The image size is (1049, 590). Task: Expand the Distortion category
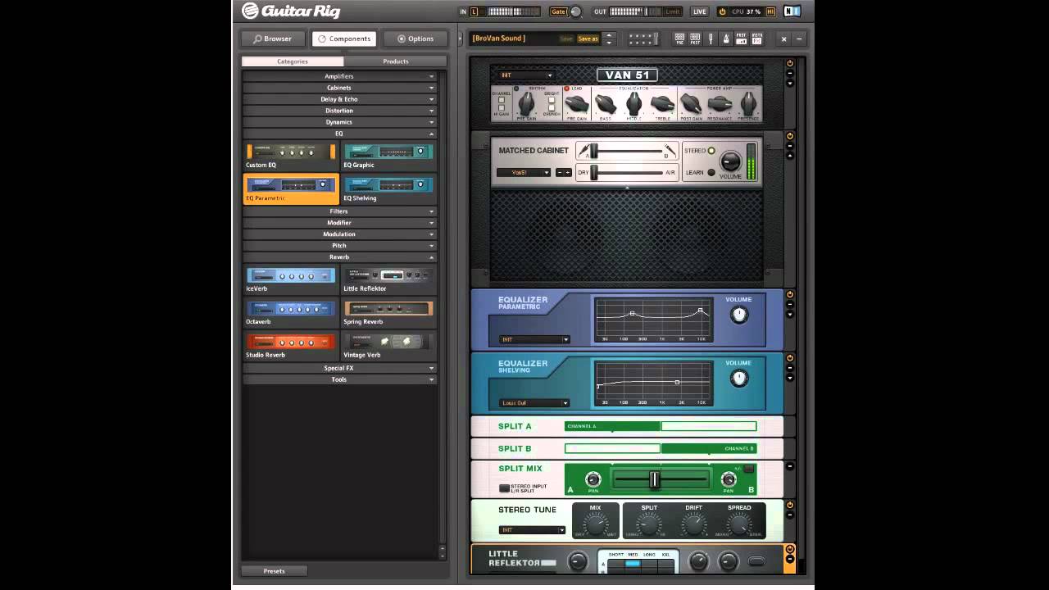[339, 111]
